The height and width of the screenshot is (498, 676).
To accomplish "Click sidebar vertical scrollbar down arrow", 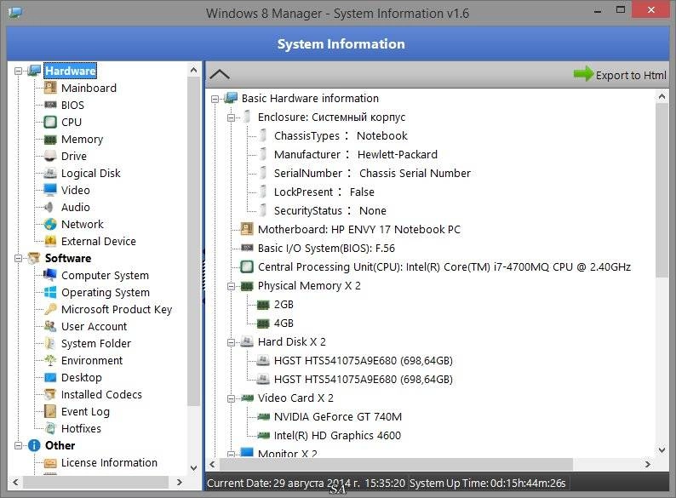I will coord(193,468).
